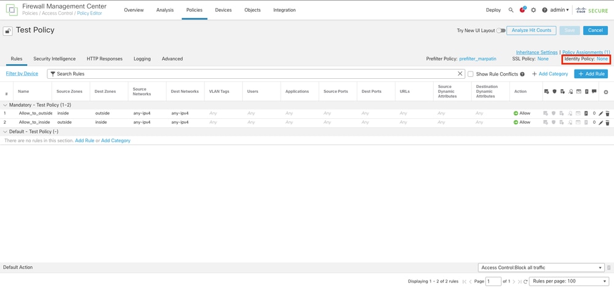Screen dimensions: 614x293
Task: Click the SSL Policy None link
Action: coord(543,58)
